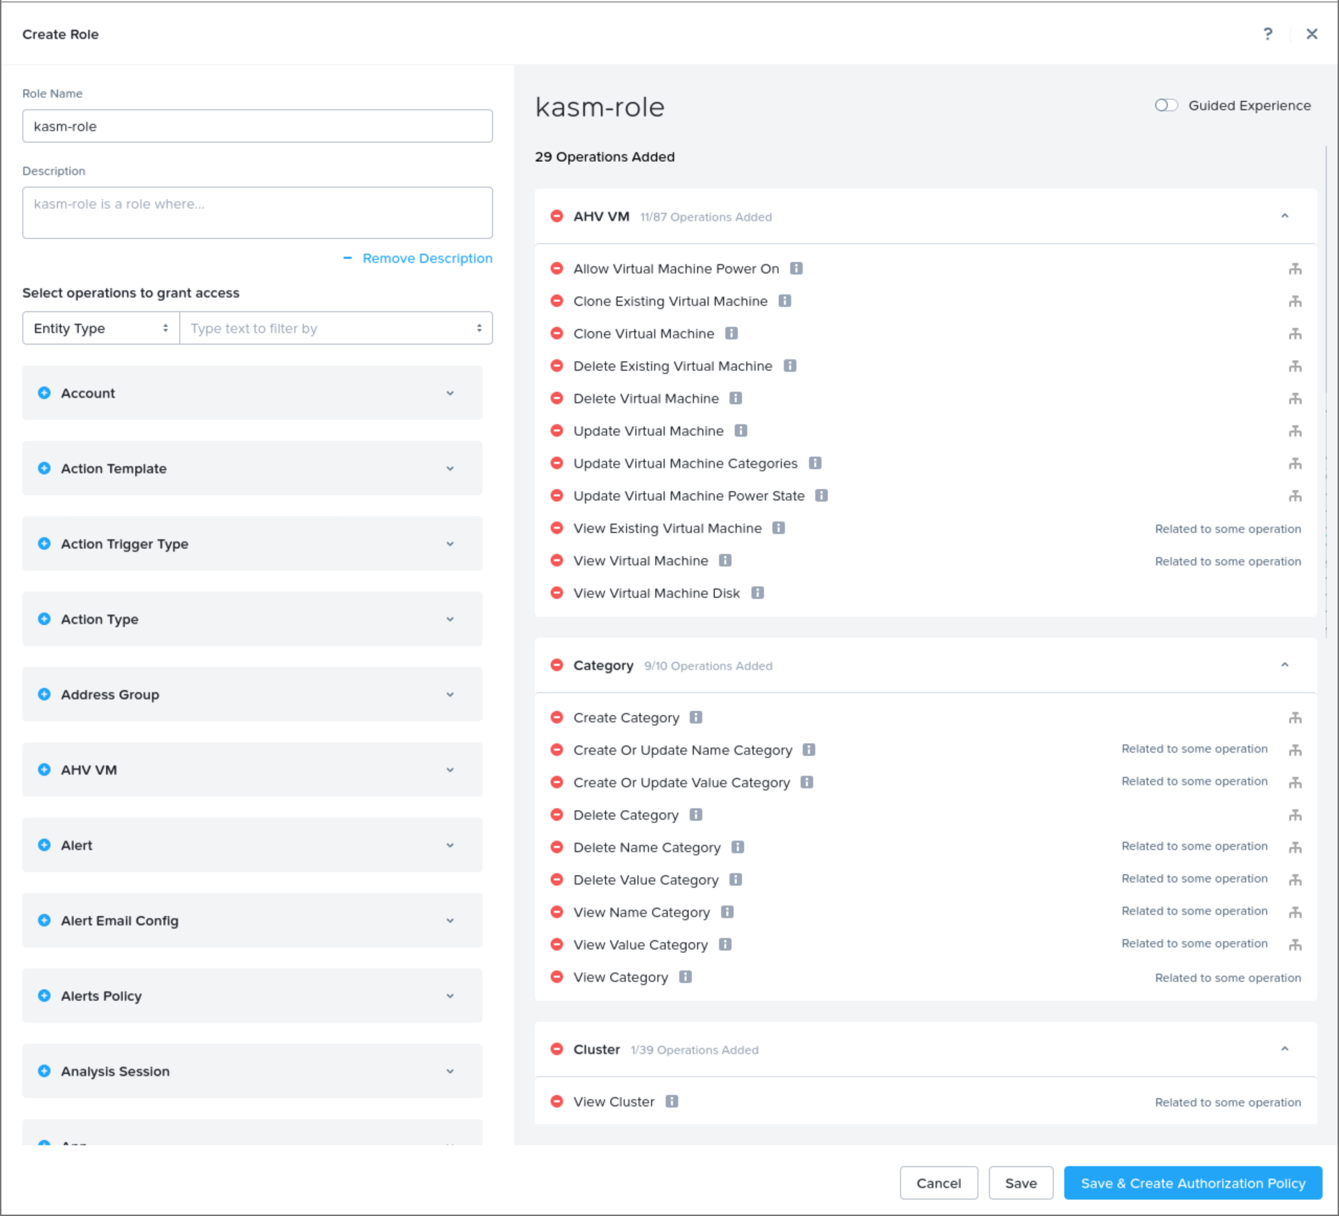This screenshot has height=1216, width=1339.
Task: Add Account operations using the blue plus icon
Action: click(x=45, y=393)
